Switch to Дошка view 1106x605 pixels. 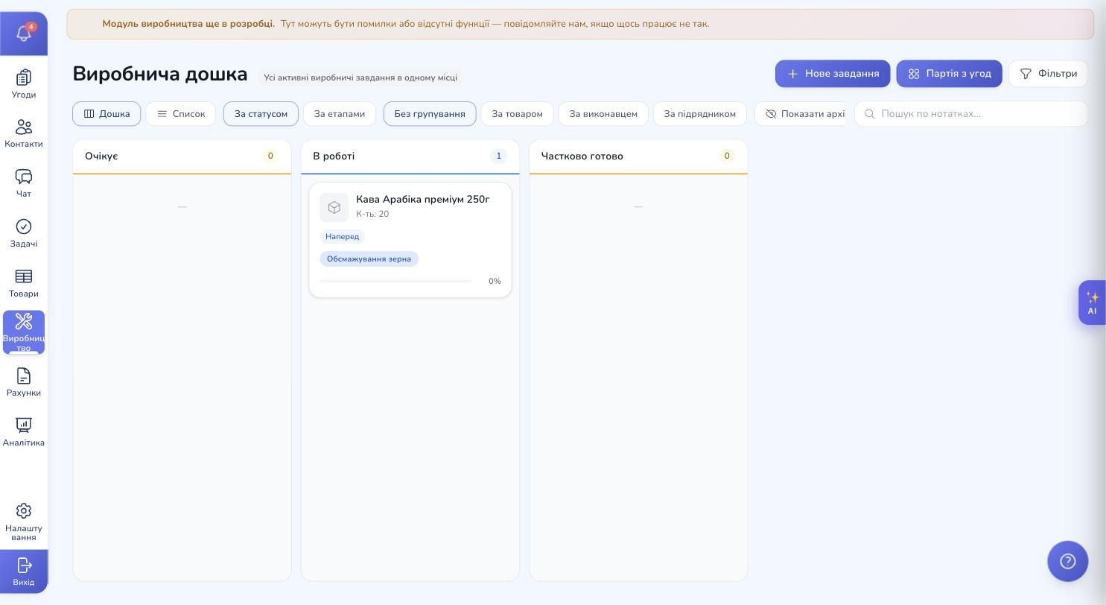[107, 114]
